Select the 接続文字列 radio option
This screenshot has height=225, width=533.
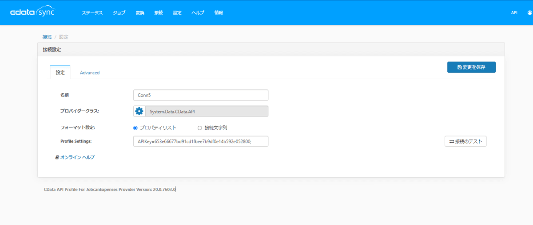[200, 128]
